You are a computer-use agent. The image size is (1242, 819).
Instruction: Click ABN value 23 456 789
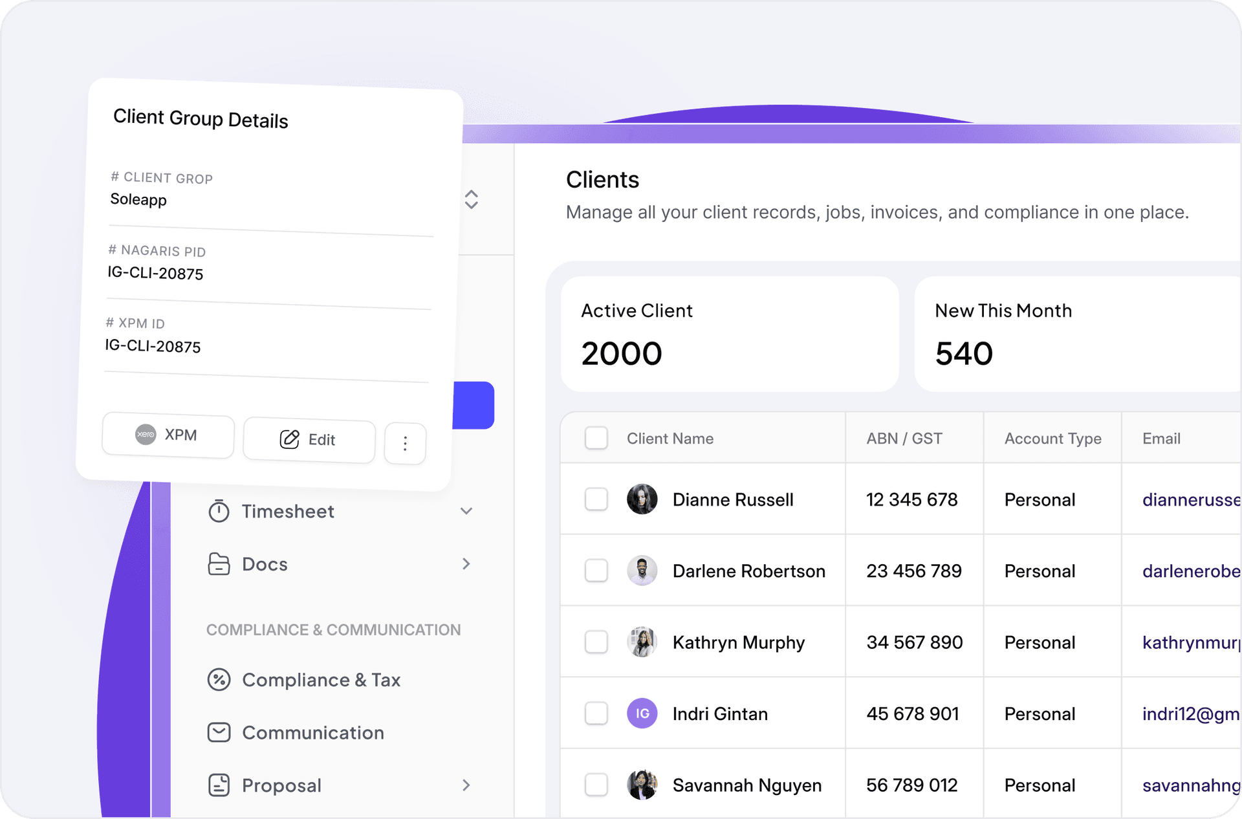click(914, 571)
